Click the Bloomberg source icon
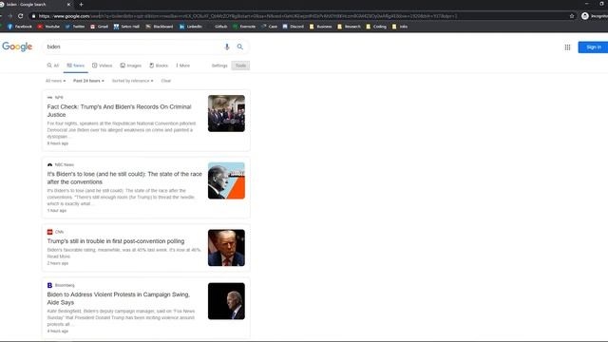This screenshot has height=342, width=608. coord(49,285)
